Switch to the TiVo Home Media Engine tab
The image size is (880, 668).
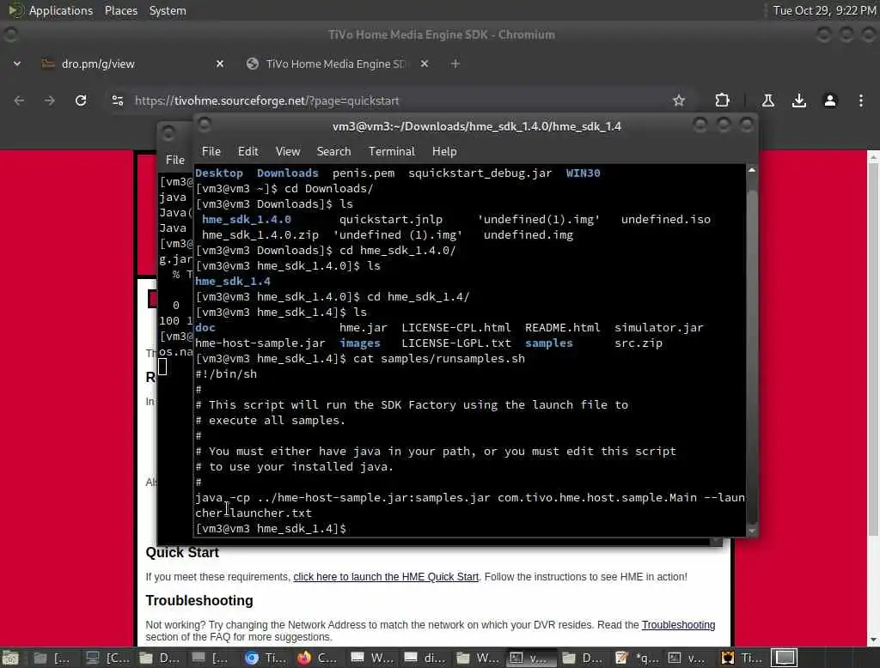(337, 64)
